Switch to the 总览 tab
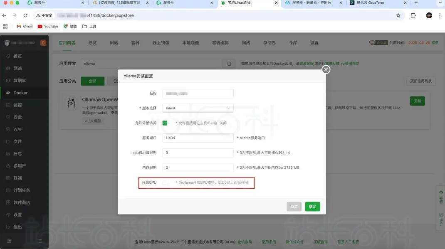This screenshot has height=249, width=445. coord(92,43)
